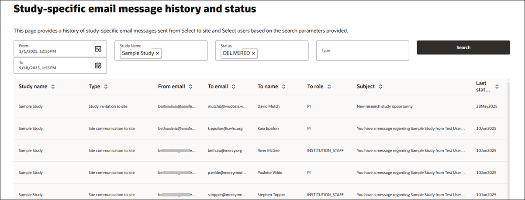Click 'New research study opportunity' subject
The width and height of the screenshot is (525, 200).
point(384,106)
